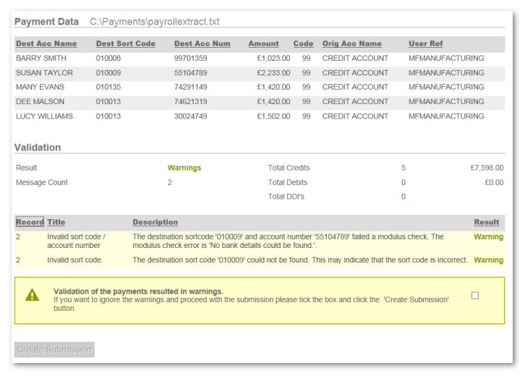
Task: Click the 'Invalid sort code.' message title
Action: 75,260
